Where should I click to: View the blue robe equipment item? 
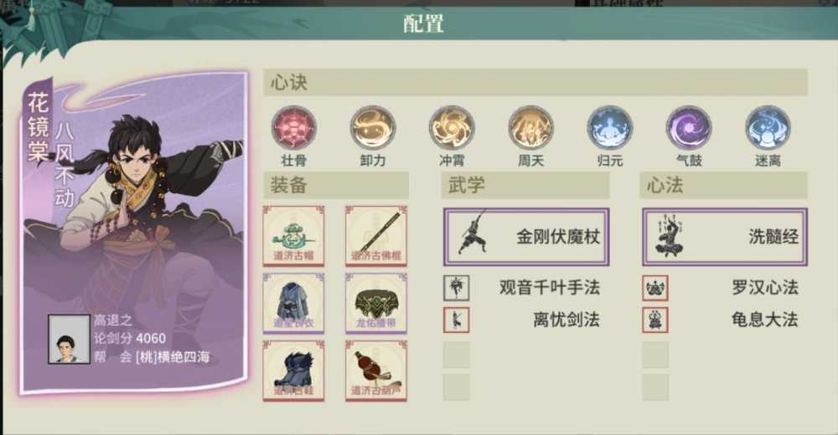coord(293,303)
